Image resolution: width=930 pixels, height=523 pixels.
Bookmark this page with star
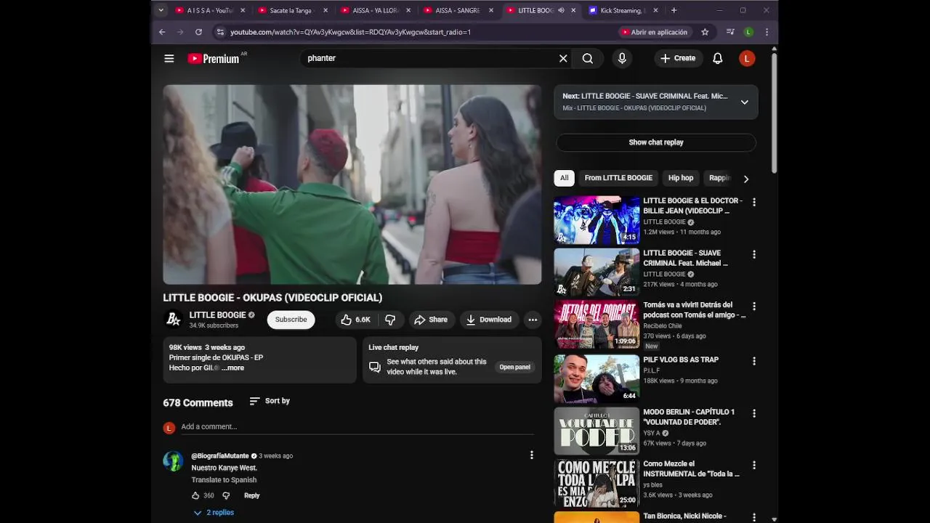click(x=705, y=32)
